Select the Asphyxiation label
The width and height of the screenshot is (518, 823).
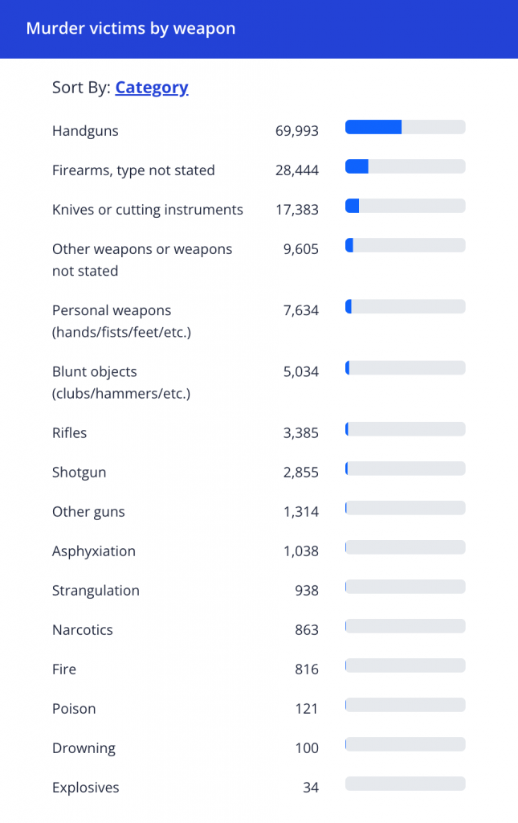(93, 551)
